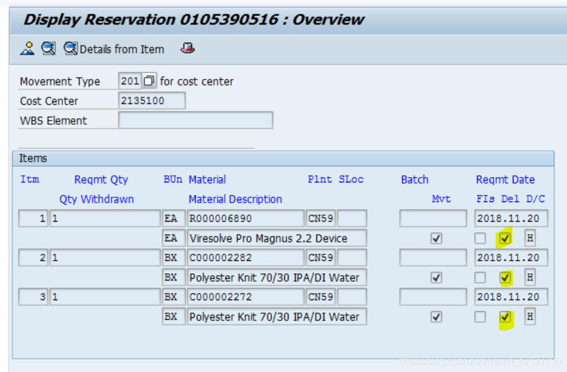Select material R000006890

pyautogui.click(x=246, y=218)
